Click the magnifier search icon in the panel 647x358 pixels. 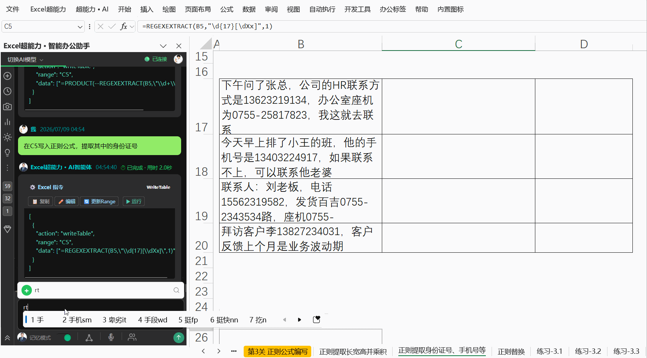click(176, 290)
